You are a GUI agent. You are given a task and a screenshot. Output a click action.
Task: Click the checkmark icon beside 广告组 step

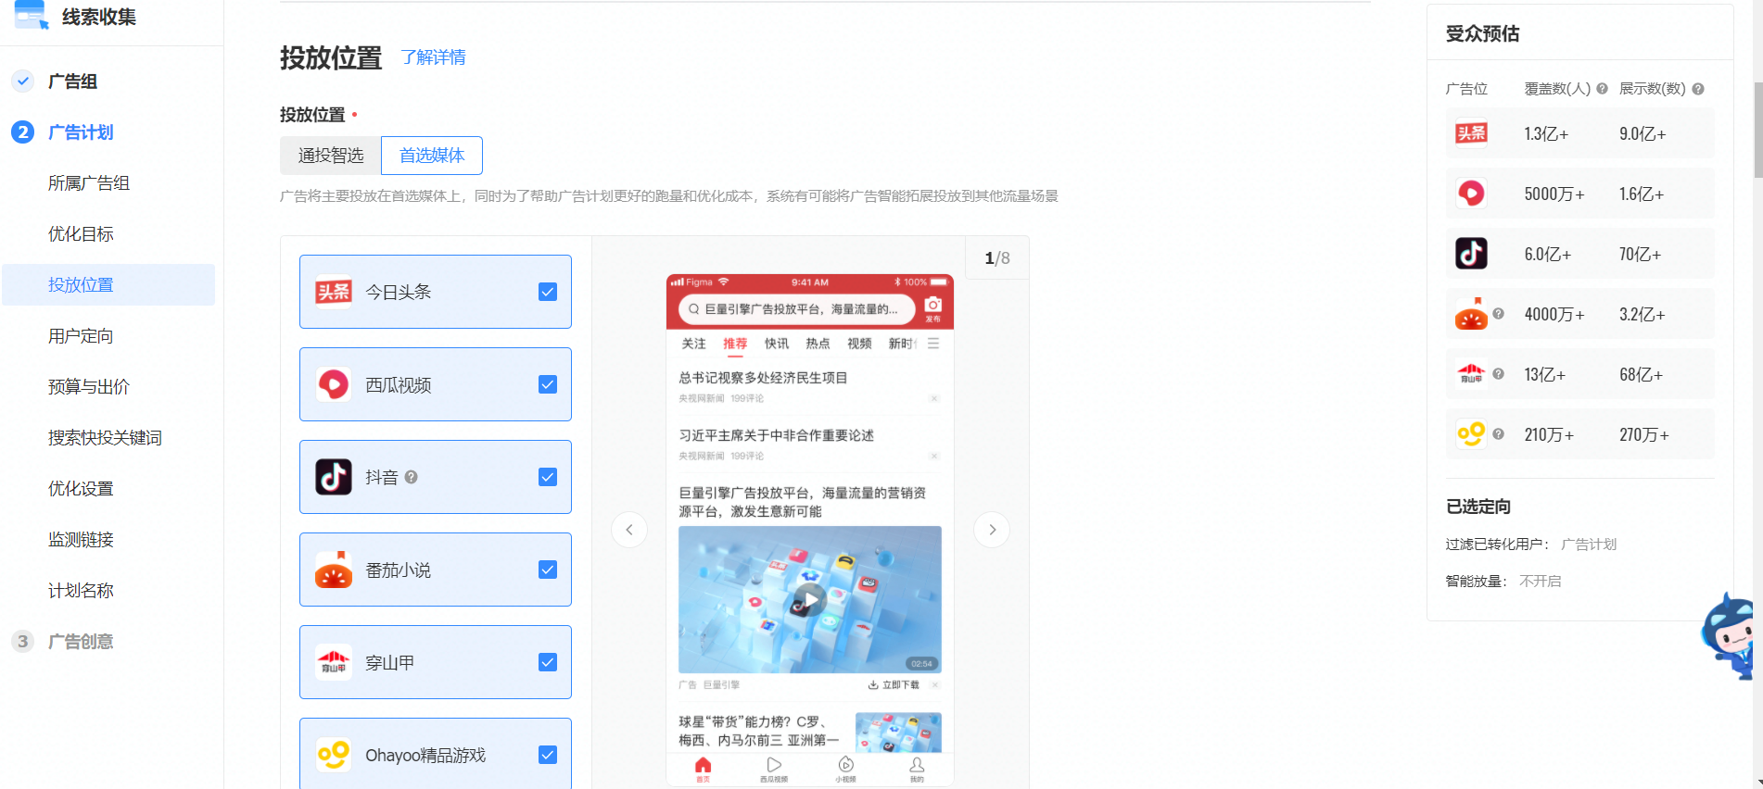click(x=23, y=81)
